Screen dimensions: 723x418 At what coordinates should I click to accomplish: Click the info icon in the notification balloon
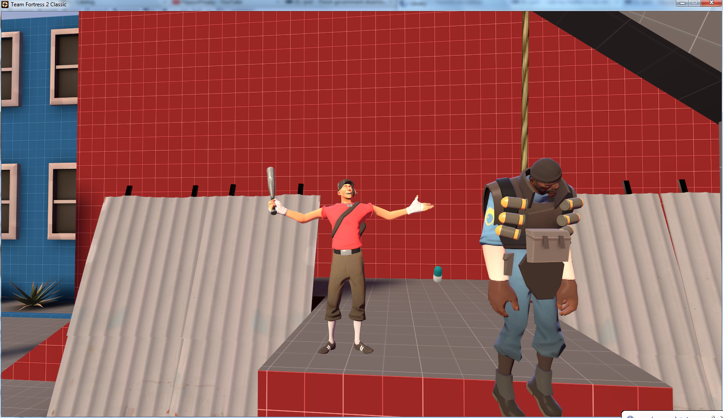tap(630, 416)
